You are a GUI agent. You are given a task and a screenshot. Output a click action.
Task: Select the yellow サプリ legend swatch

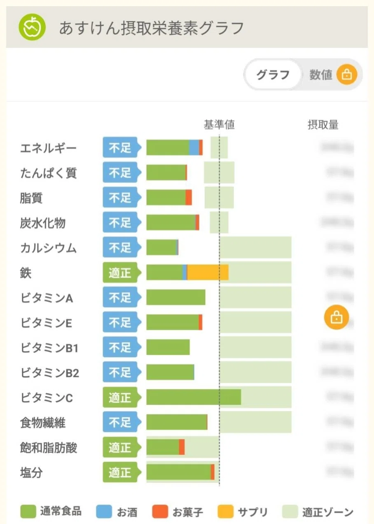(x=225, y=512)
